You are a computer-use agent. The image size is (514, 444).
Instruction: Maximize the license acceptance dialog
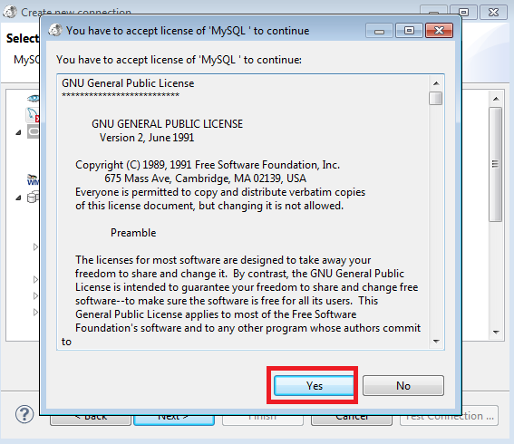pos(409,31)
